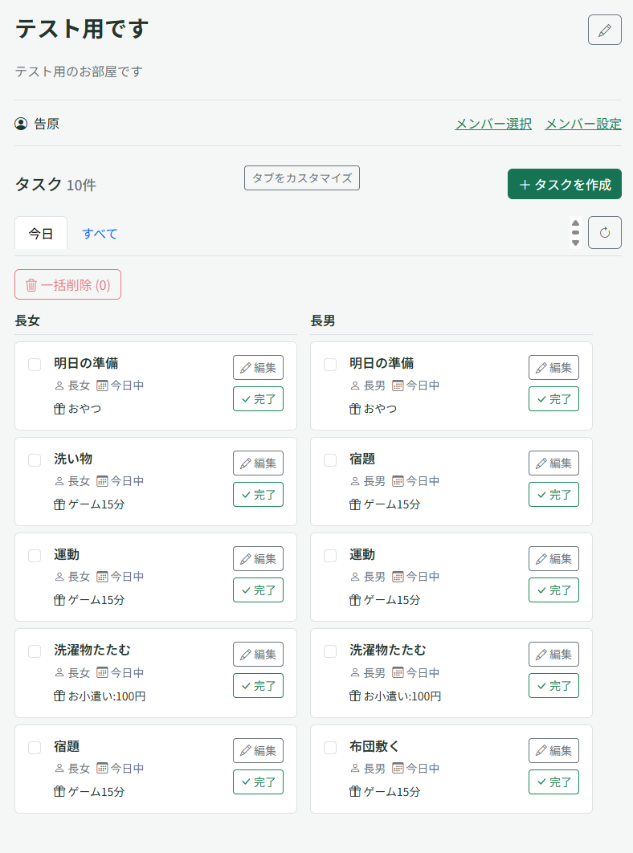Click the 長女 column heading

point(27,320)
